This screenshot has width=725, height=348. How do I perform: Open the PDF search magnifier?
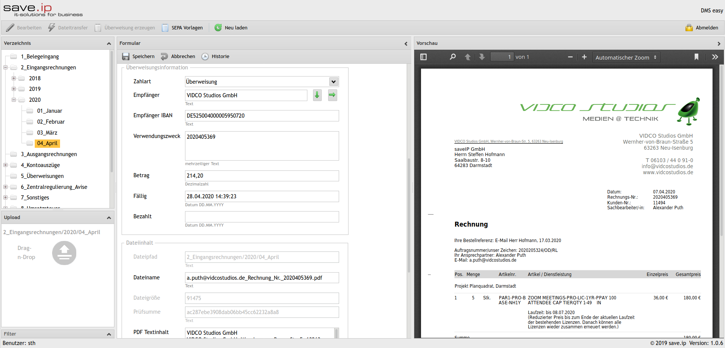click(452, 57)
